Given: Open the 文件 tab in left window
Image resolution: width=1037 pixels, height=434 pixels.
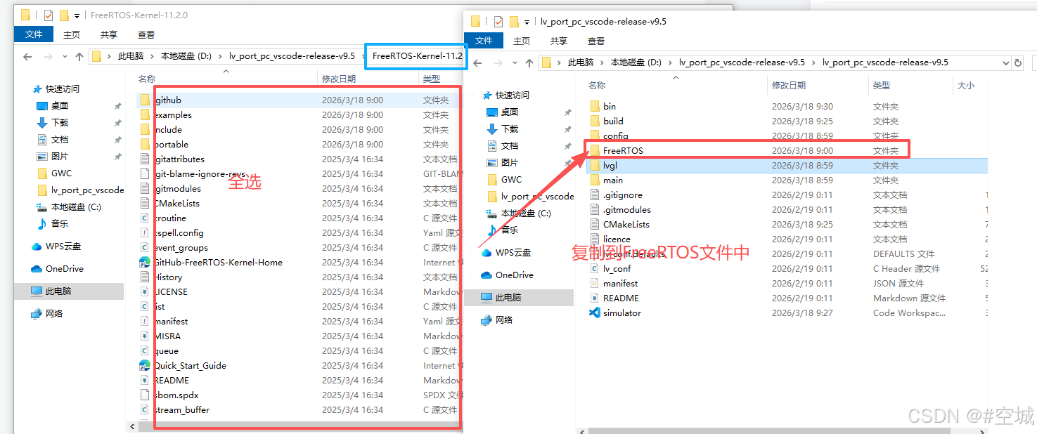Looking at the screenshot, I should [34, 34].
